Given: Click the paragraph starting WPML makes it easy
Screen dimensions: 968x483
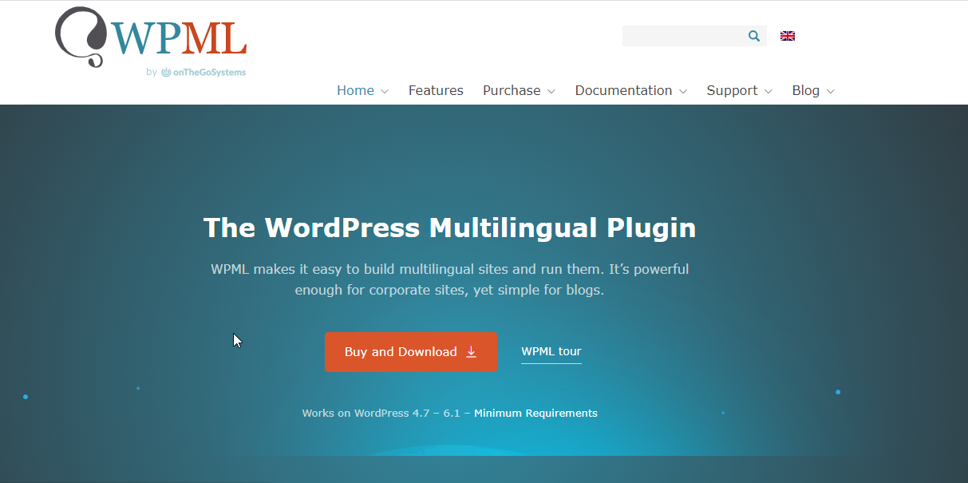Looking at the screenshot, I should click(x=449, y=279).
